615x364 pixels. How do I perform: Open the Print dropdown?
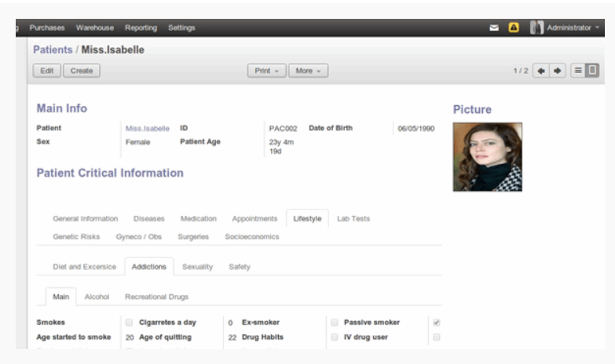point(267,71)
